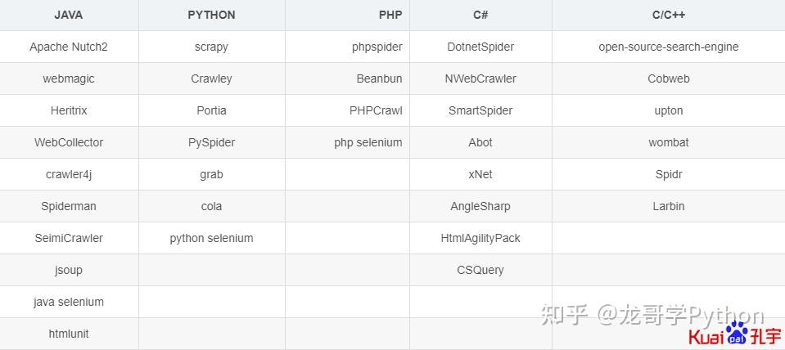The image size is (785, 350).
Task: Click the htmlunit cell
Action: point(69,334)
